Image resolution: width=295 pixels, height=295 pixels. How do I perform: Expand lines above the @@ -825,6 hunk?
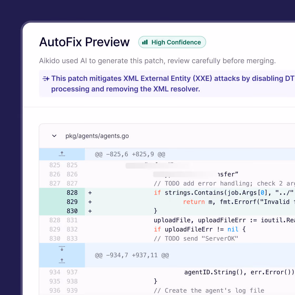[x=62, y=154]
